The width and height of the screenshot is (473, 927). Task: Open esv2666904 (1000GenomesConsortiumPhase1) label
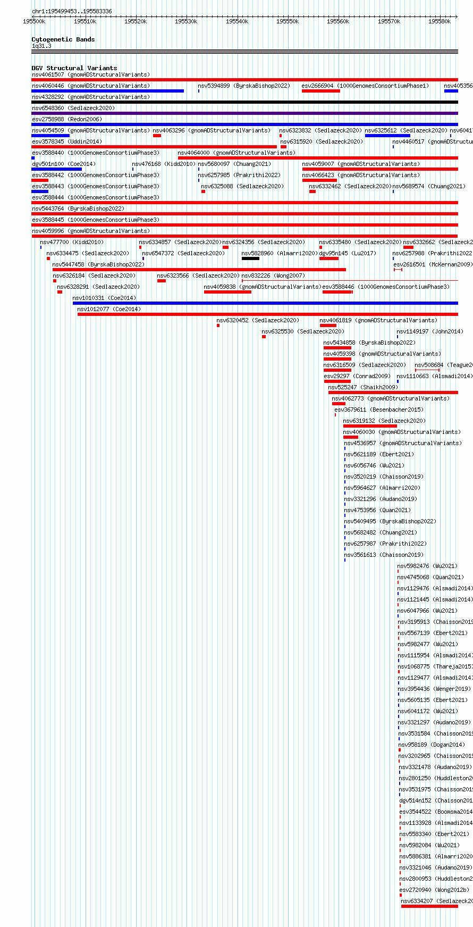tap(365, 86)
